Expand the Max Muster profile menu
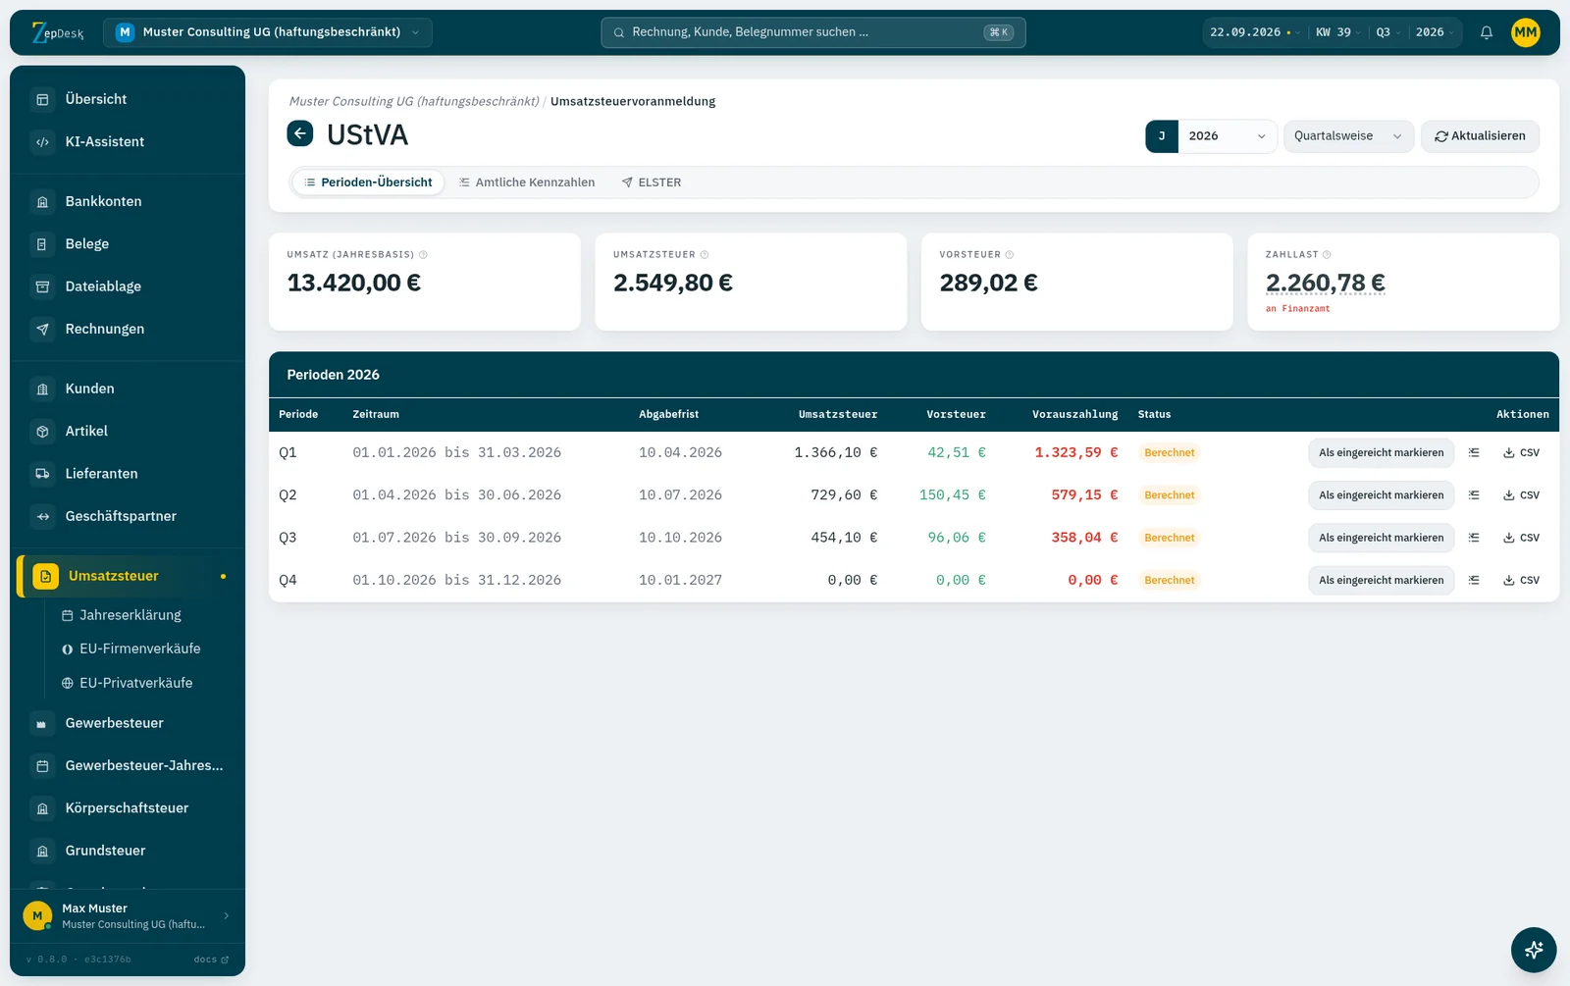The image size is (1570, 986). [128, 916]
